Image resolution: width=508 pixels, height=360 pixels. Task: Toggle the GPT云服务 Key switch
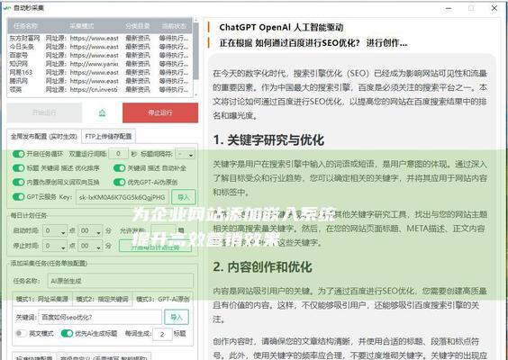[x=19, y=196]
